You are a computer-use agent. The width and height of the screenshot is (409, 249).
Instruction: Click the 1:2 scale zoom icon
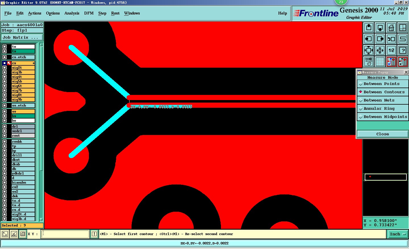pyautogui.click(x=391, y=50)
